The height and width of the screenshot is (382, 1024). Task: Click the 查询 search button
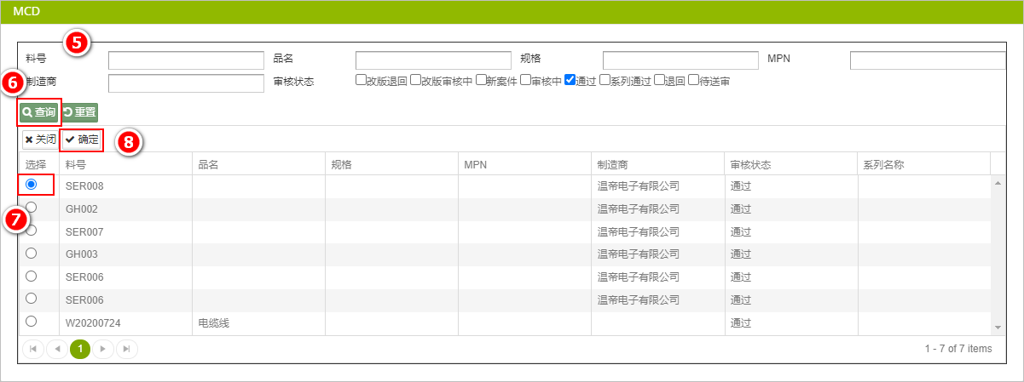(x=39, y=111)
